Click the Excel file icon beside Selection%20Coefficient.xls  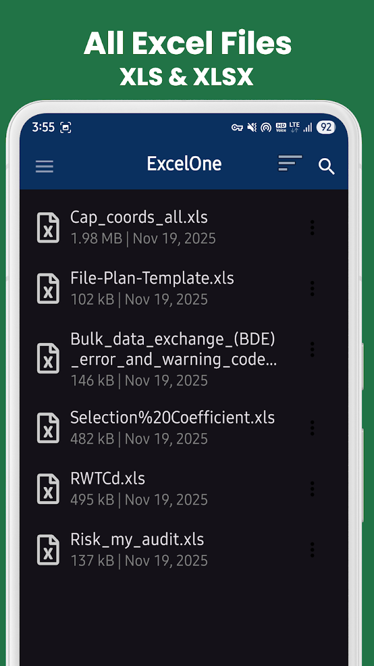(x=48, y=428)
